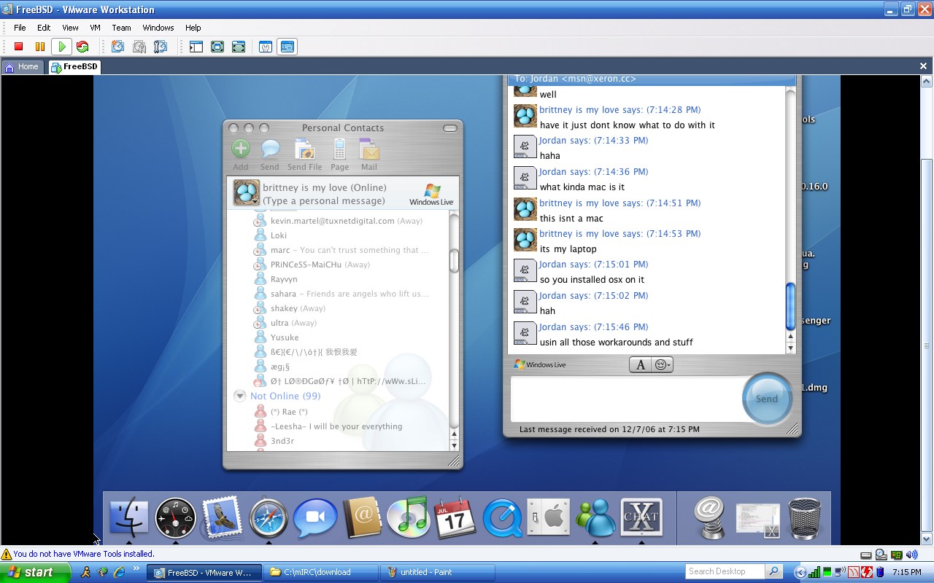Viewport: 934px width, 583px height.
Task: Open the Edit menu
Action: pos(44,28)
